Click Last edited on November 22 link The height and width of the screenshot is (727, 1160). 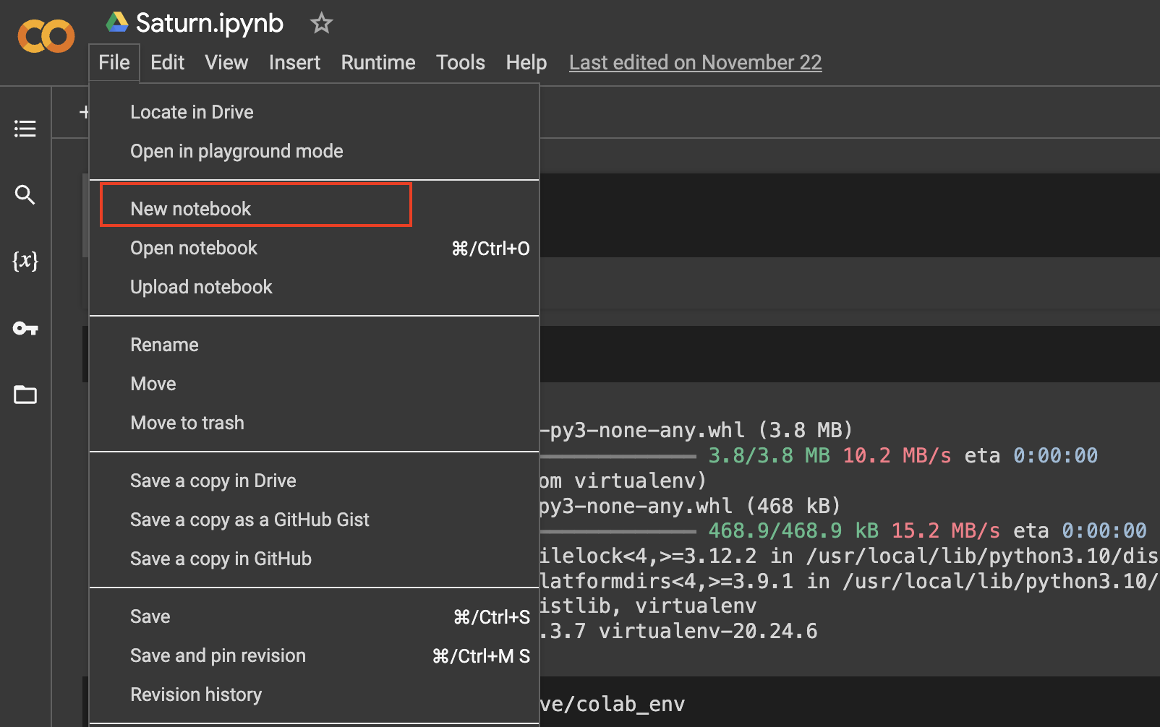click(x=695, y=63)
